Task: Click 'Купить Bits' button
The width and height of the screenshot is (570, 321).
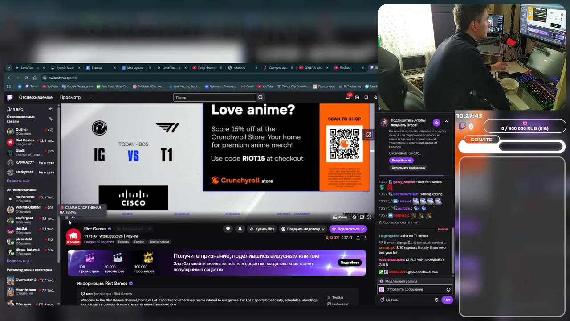Action: point(262,229)
